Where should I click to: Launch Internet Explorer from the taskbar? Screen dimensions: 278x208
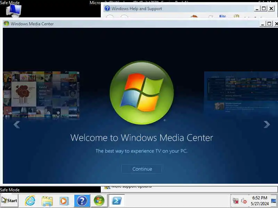pyautogui.click(x=30, y=201)
